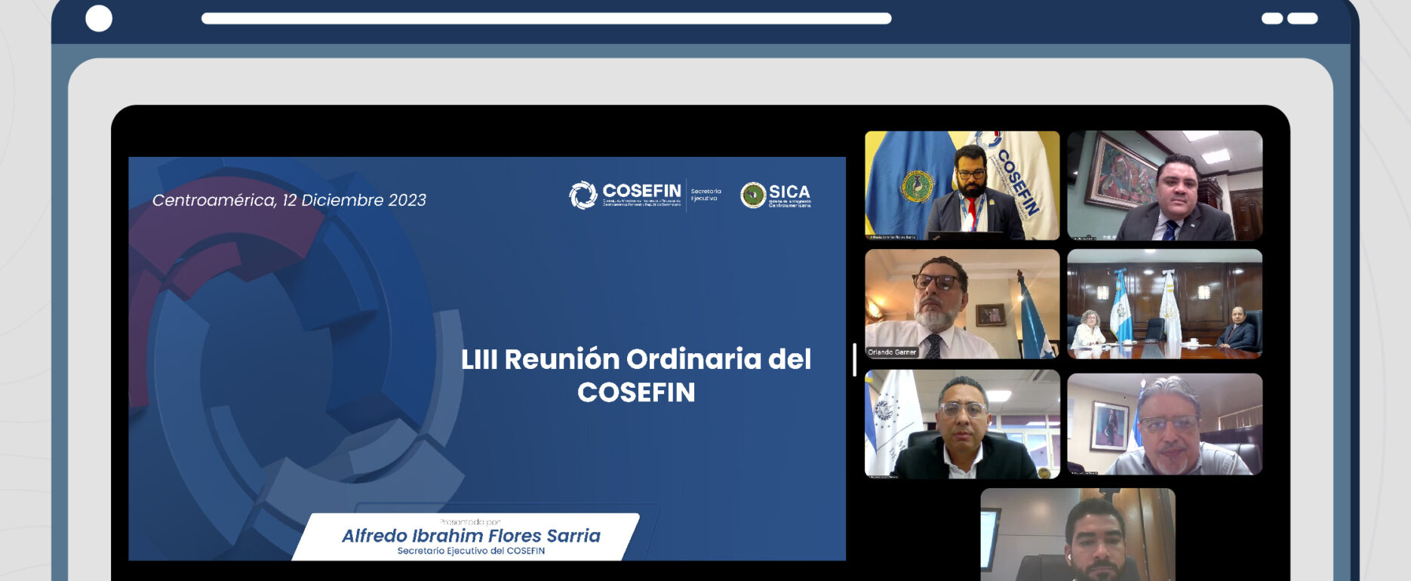Select the gray-haired participant tile with wall portrait
The image size is (1411, 581).
click(1164, 423)
